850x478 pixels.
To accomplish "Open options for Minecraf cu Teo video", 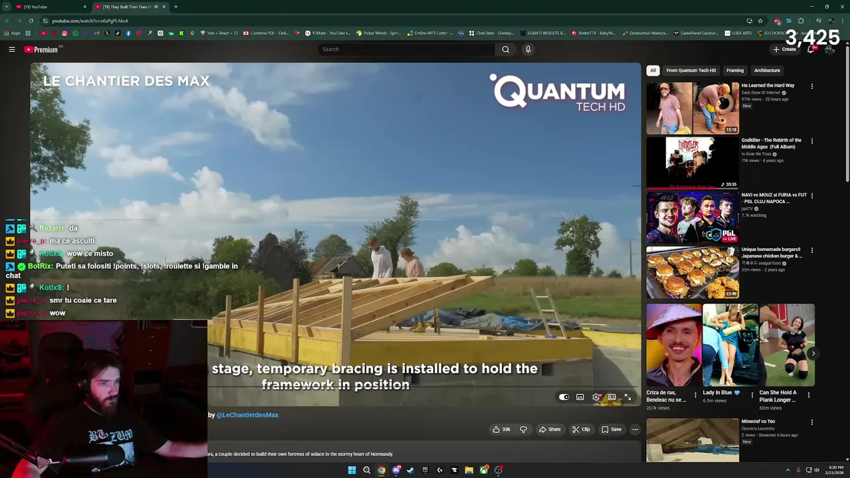I will point(811,422).
